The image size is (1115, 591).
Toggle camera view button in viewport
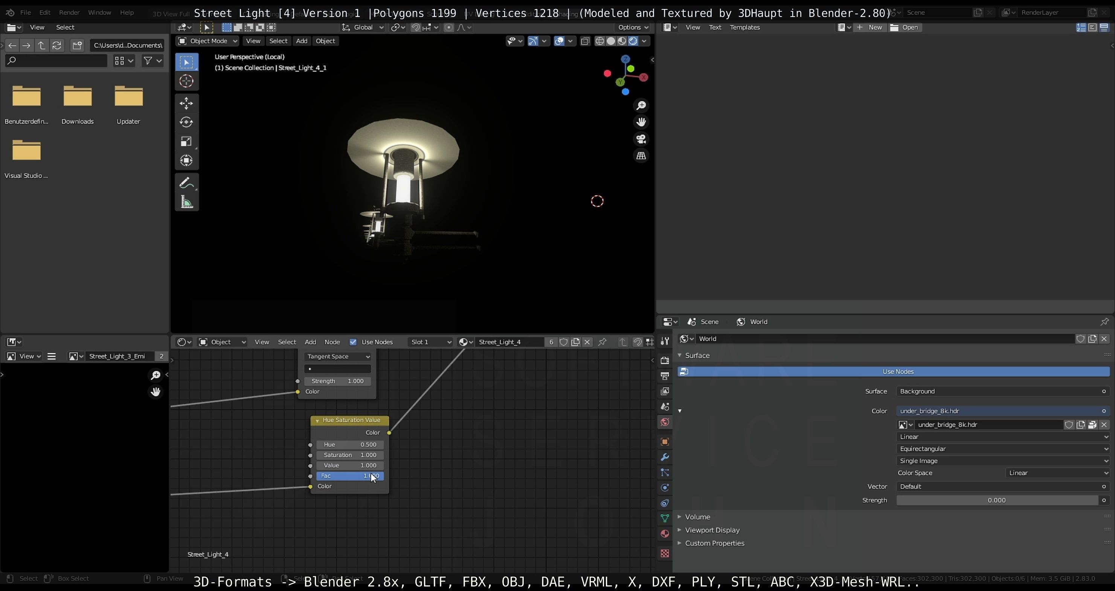641,139
